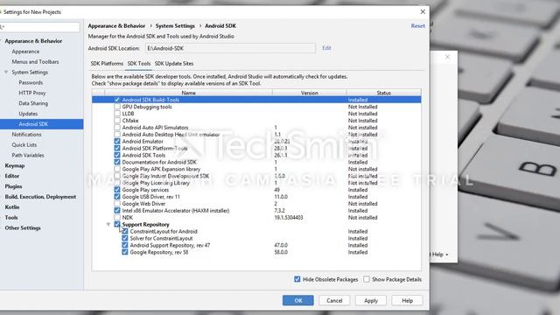
Task: Close the background window behind dialog
Action: (447, 57)
